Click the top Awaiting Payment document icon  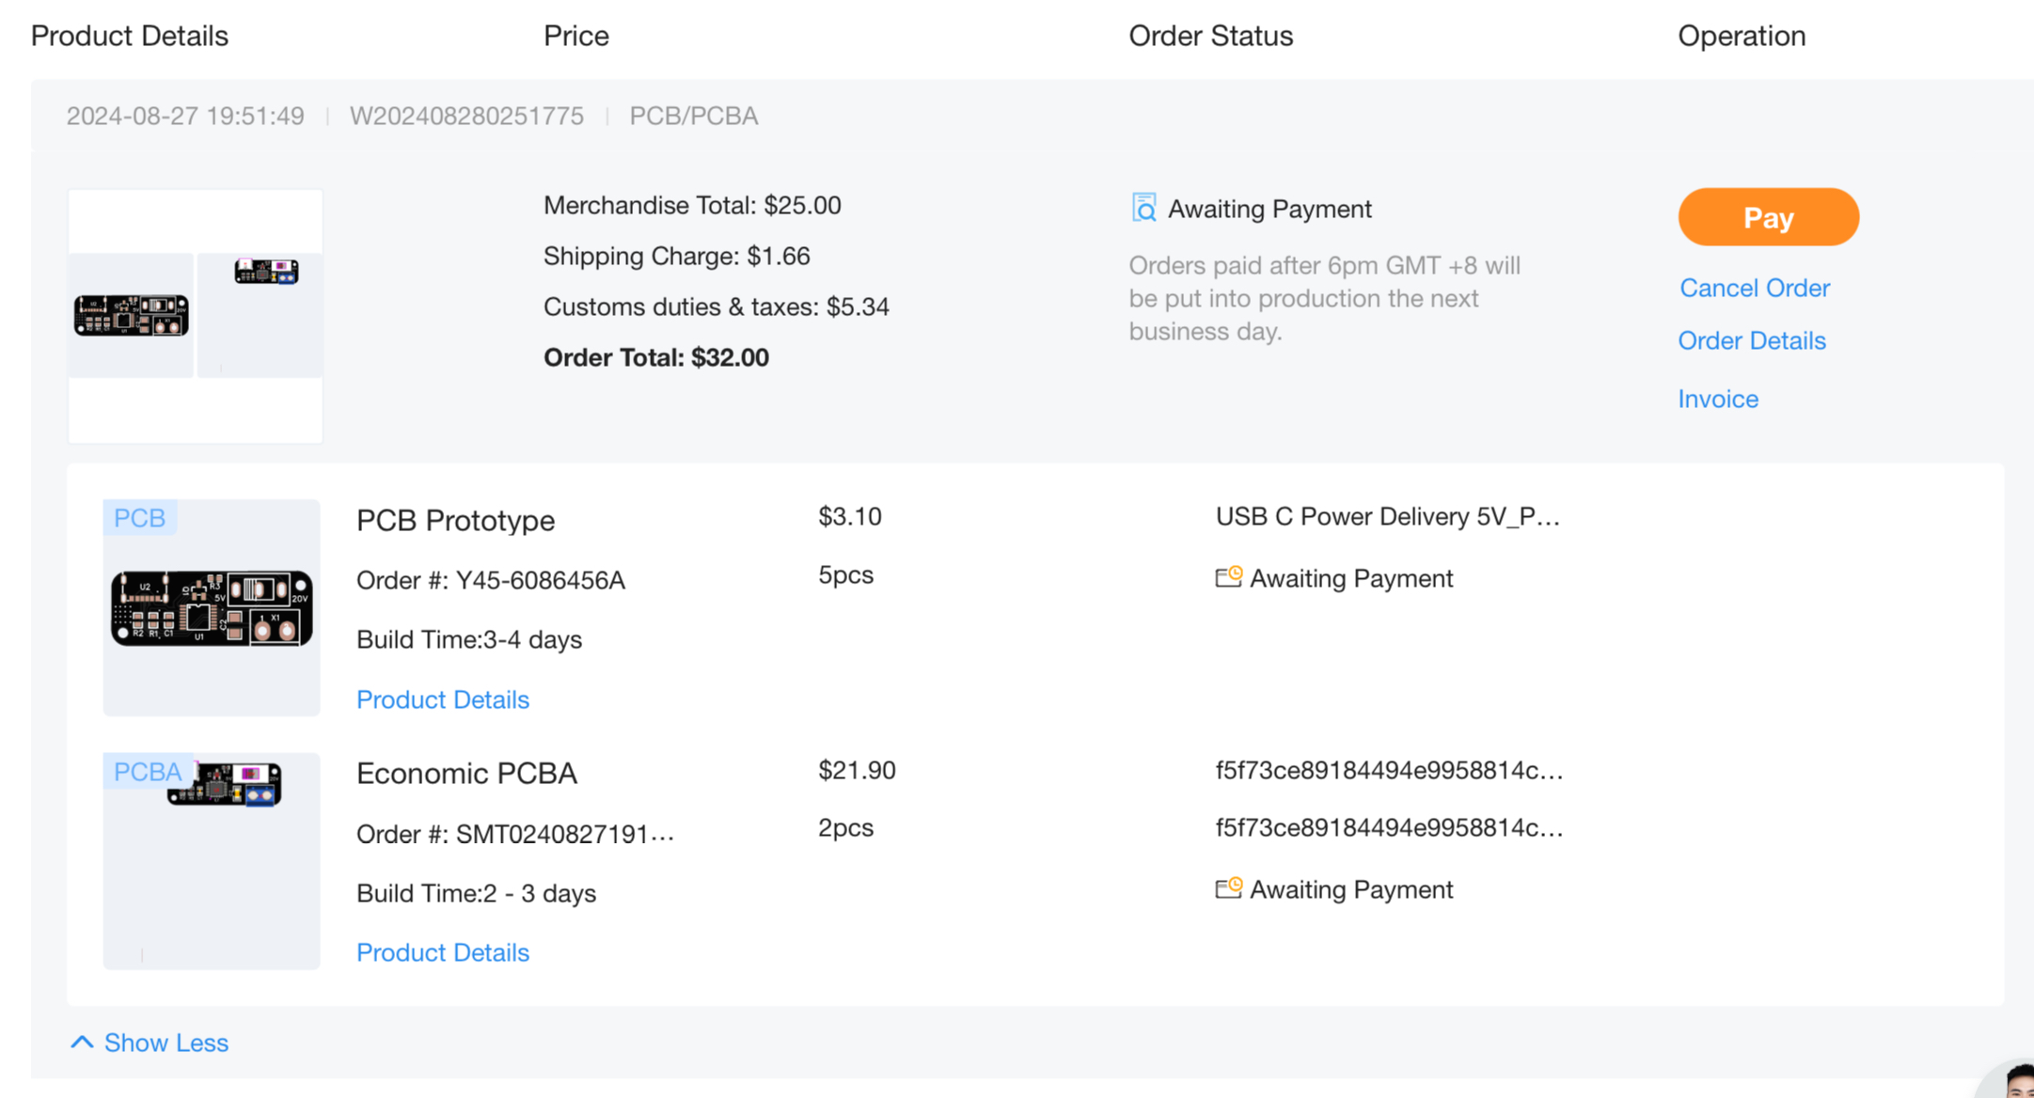tap(1143, 208)
